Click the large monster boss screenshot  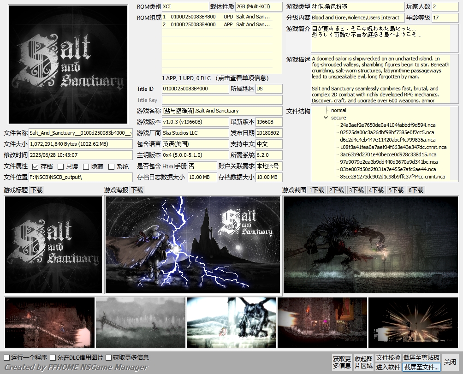[x=371, y=245]
